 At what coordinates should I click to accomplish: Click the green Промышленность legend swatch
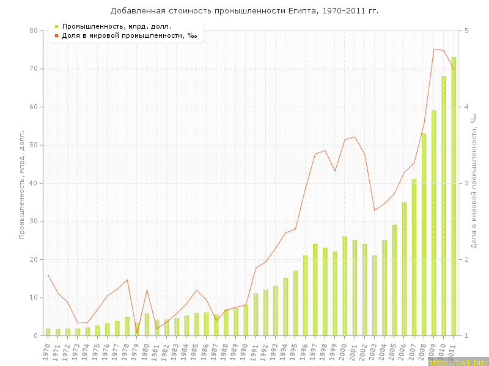pyautogui.click(x=56, y=26)
